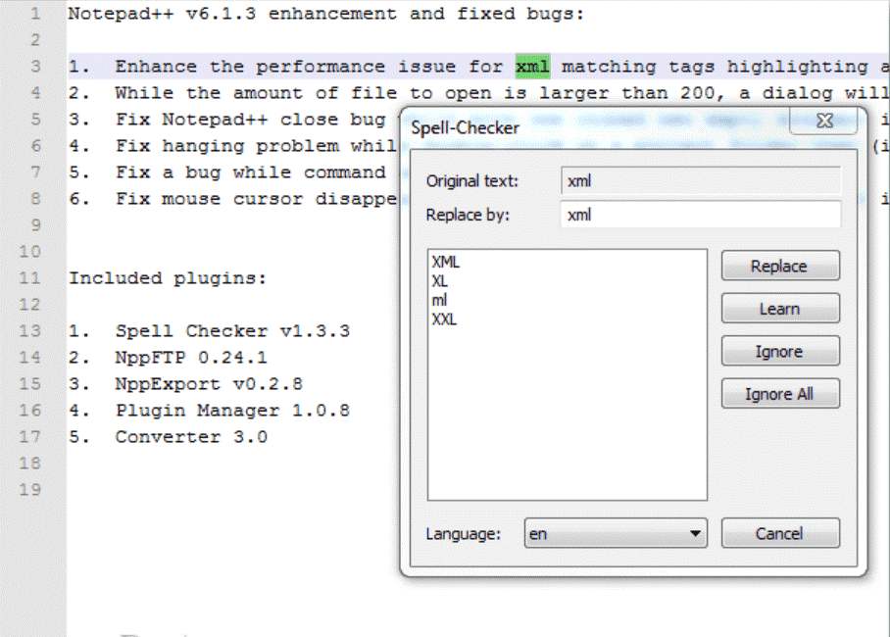890x637 pixels.
Task: Click the Replace button
Action: [x=780, y=266]
